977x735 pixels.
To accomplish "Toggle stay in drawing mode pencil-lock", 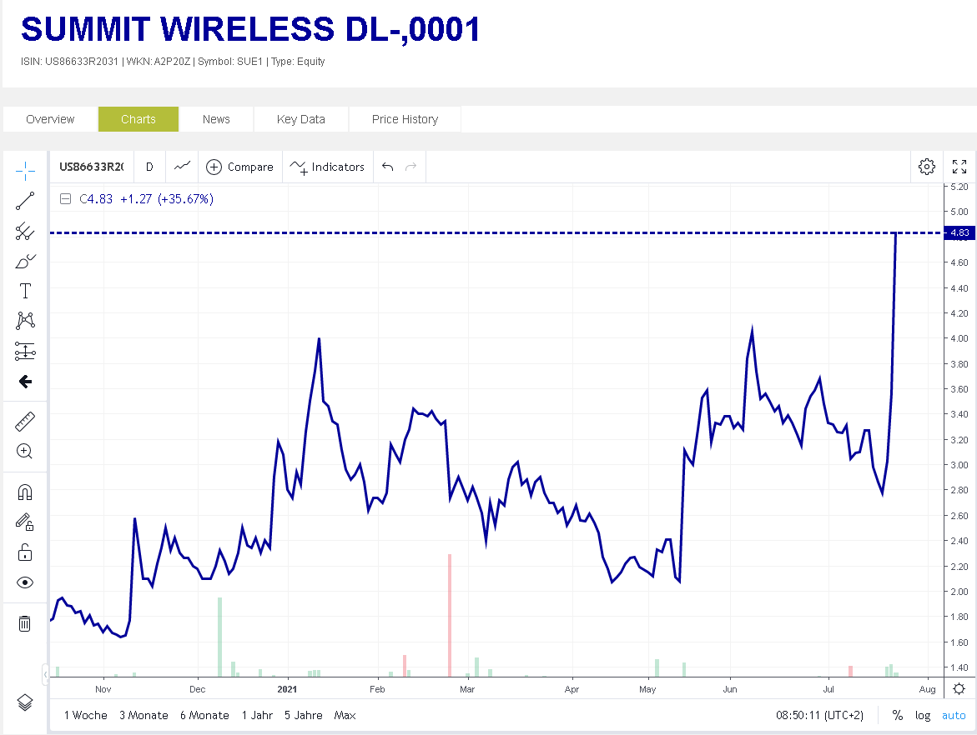I will 25,522.
